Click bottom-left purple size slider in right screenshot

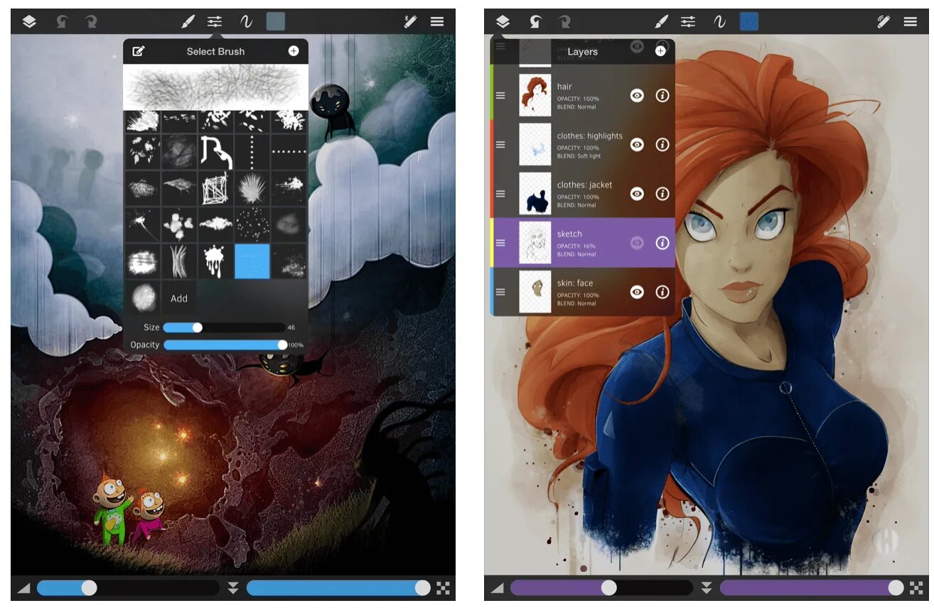coord(601,587)
